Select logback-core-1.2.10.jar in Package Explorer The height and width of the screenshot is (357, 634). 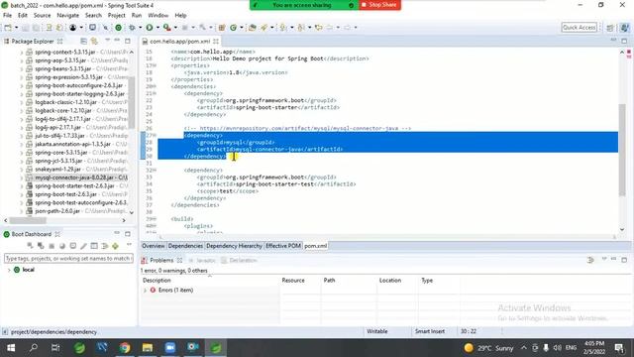[63, 110]
